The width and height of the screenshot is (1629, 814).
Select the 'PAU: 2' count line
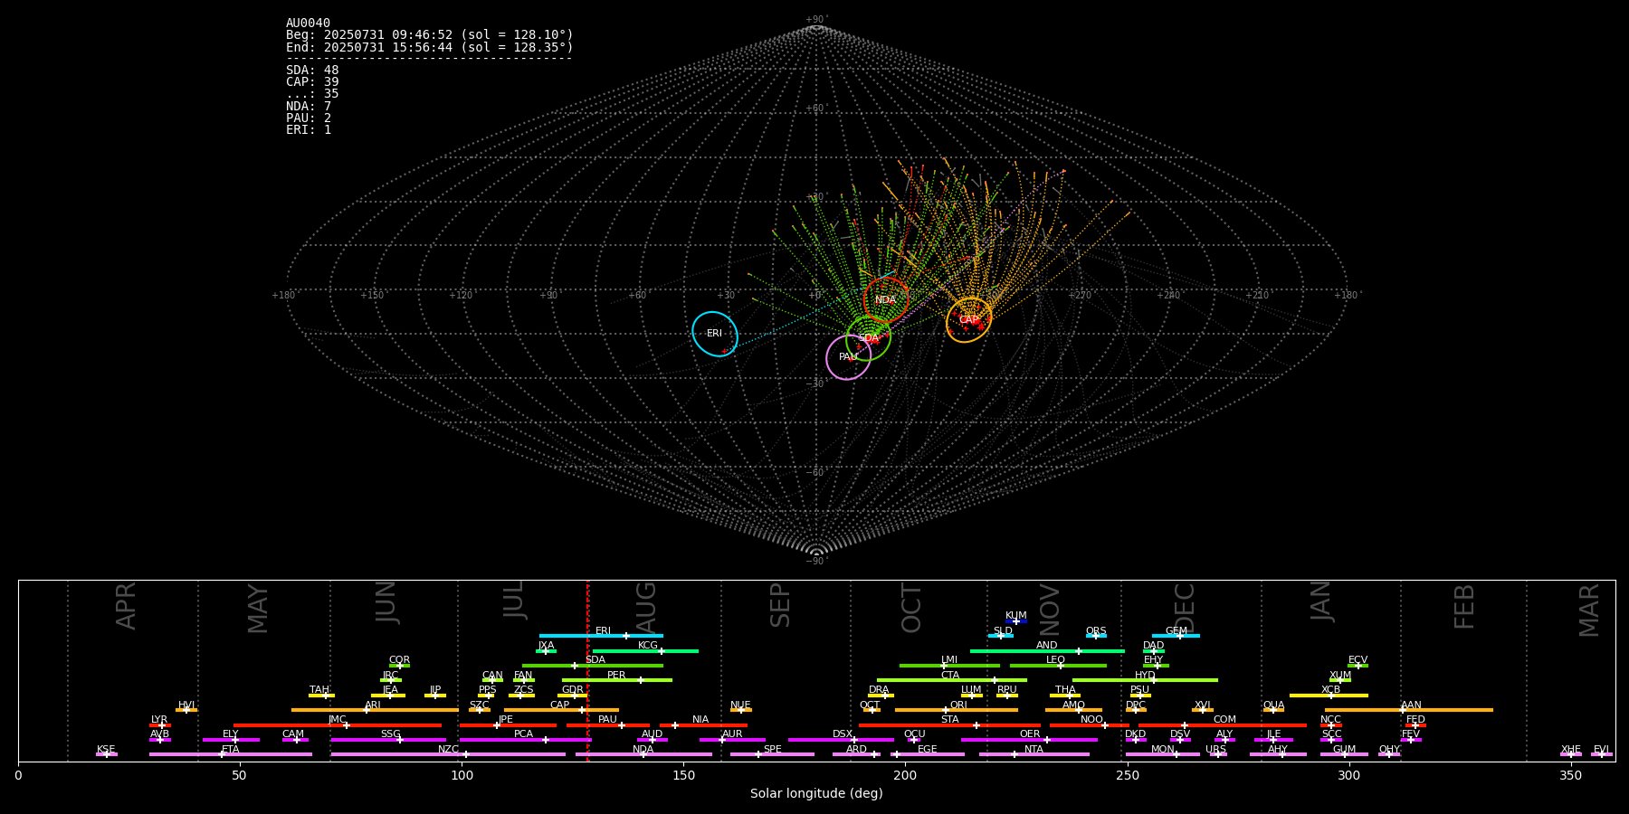[x=309, y=118]
